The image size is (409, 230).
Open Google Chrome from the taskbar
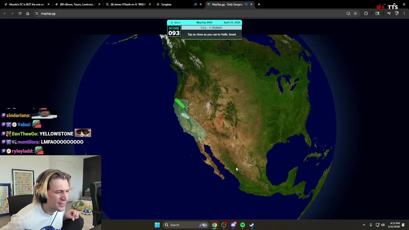point(214,225)
